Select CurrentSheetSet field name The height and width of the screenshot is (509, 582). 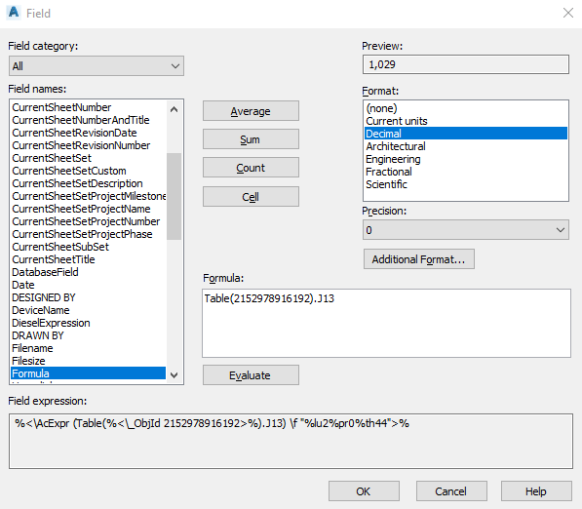(89, 158)
